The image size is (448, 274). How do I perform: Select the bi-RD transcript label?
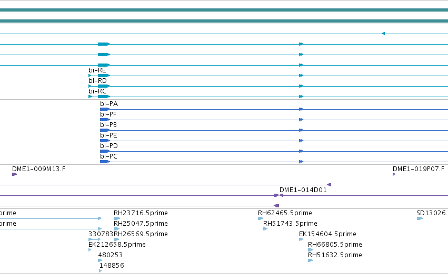[97, 81]
